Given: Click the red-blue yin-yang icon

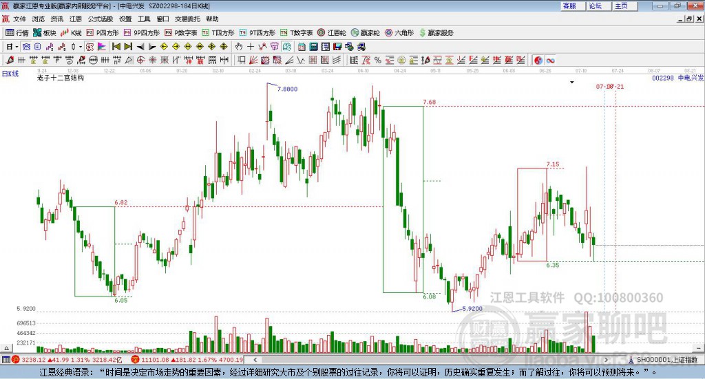Looking at the screenshot, I should (538, 60).
